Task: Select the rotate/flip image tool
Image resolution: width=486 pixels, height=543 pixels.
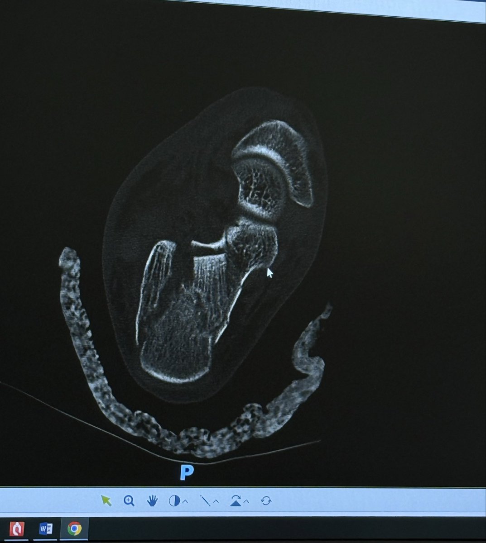Action: 236,500
